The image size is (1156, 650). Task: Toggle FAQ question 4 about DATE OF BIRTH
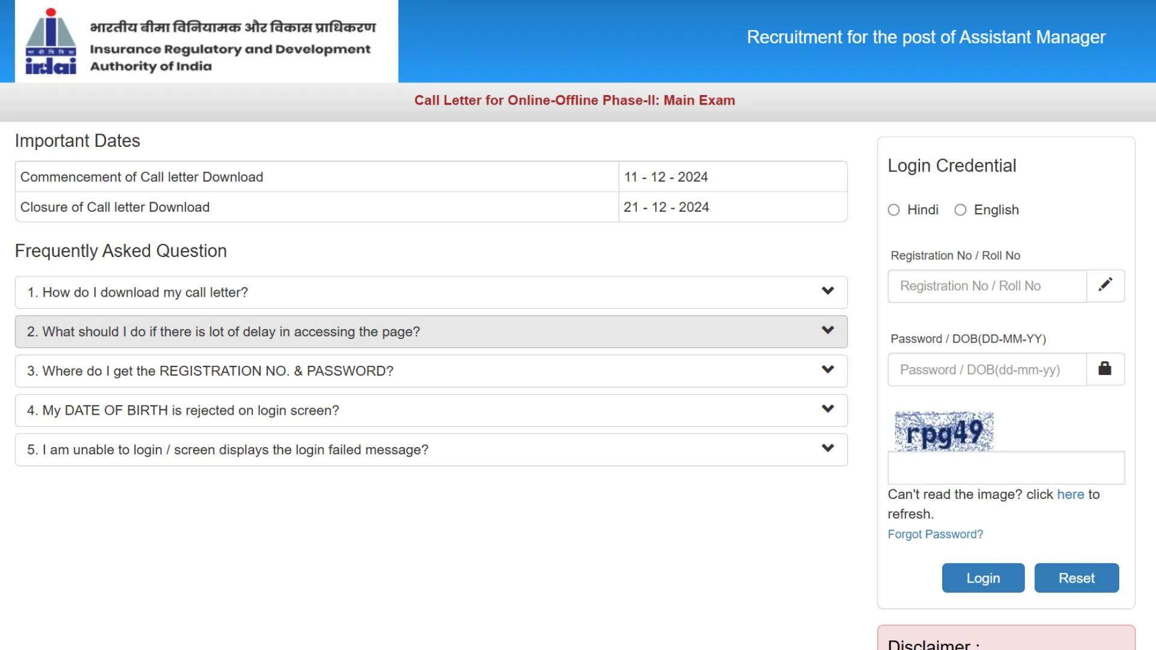point(431,410)
